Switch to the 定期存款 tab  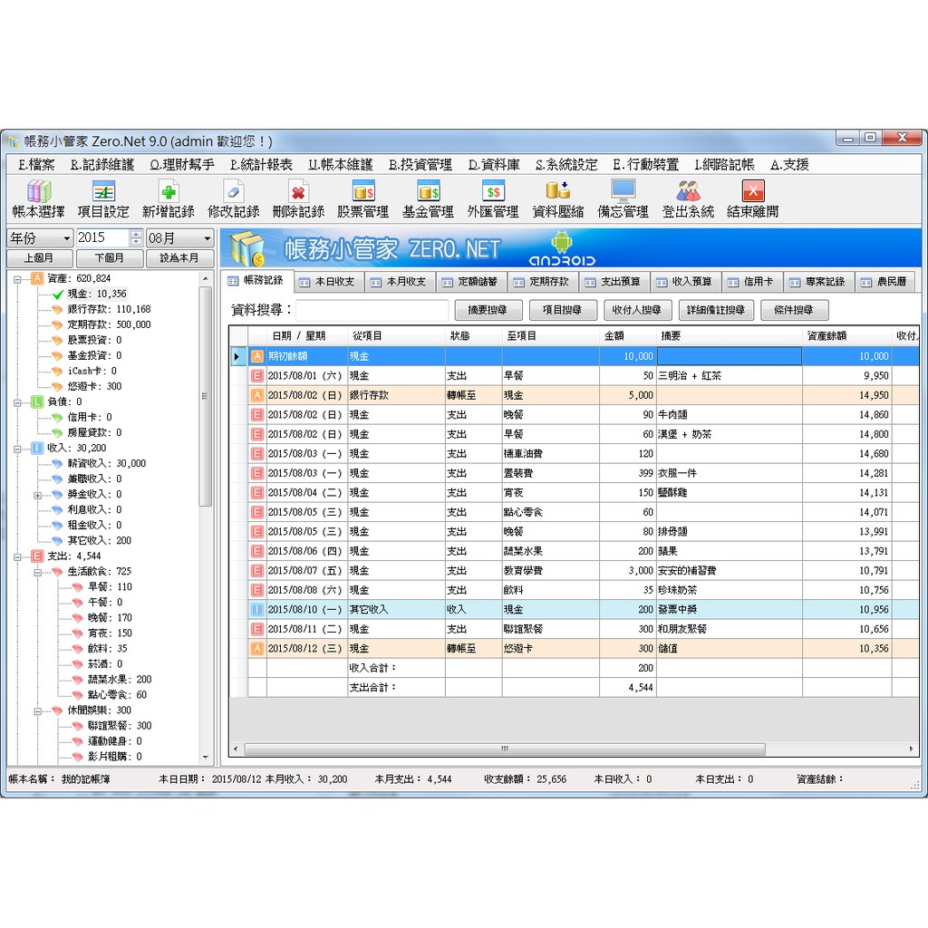click(x=544, y=282)
